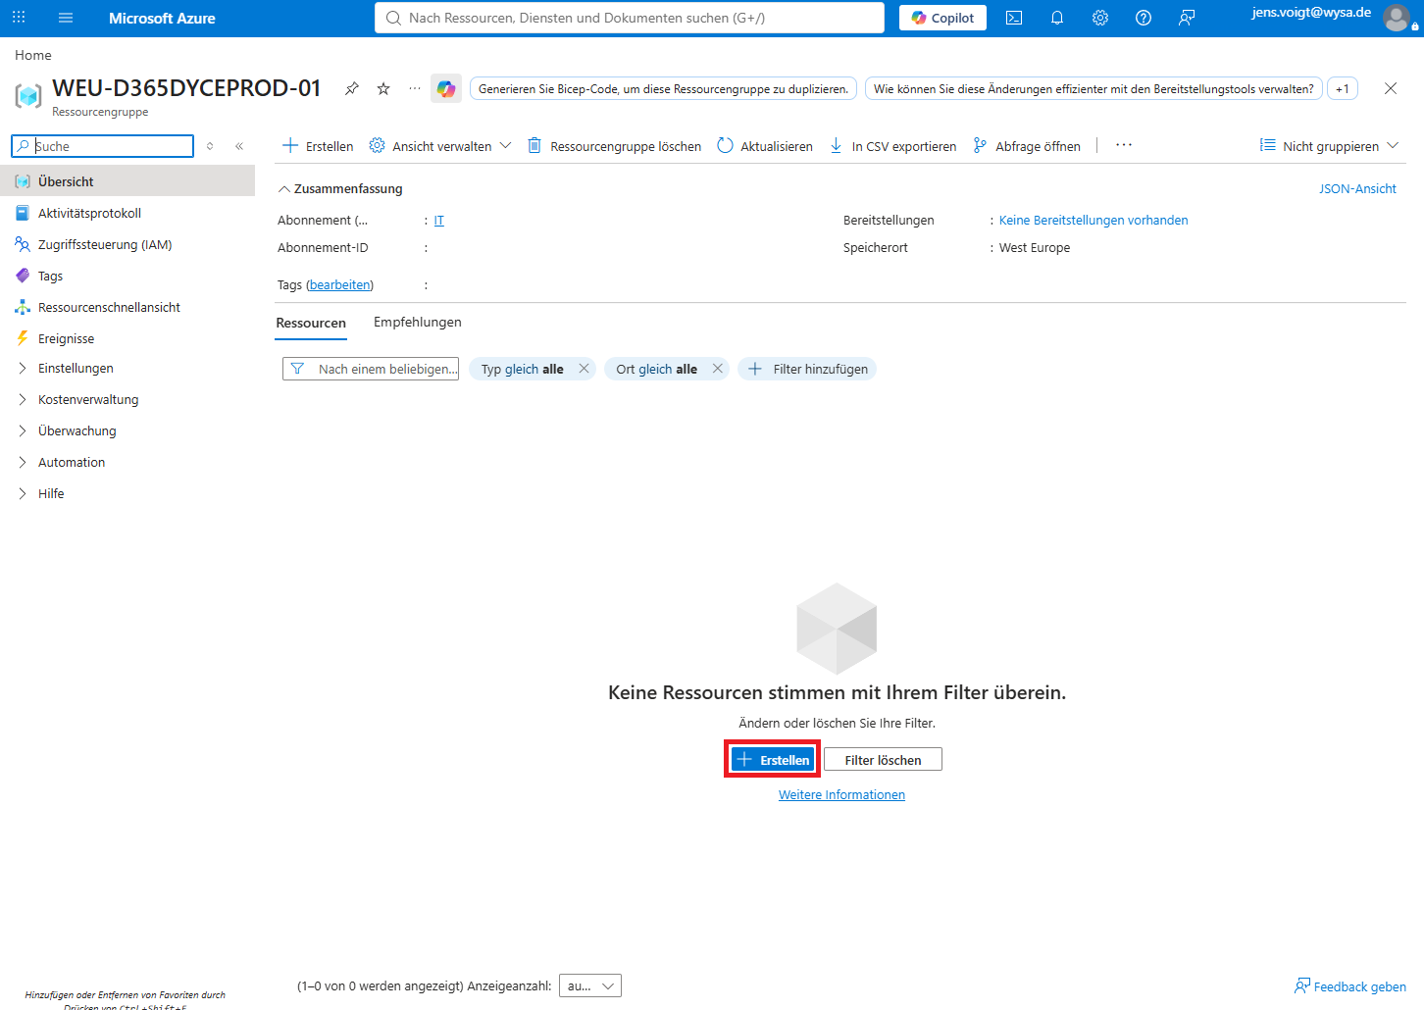Viewport: 1424px width, 1010px height.
Task: Refresh with Aktualisieren
Action: coord(765,146)
